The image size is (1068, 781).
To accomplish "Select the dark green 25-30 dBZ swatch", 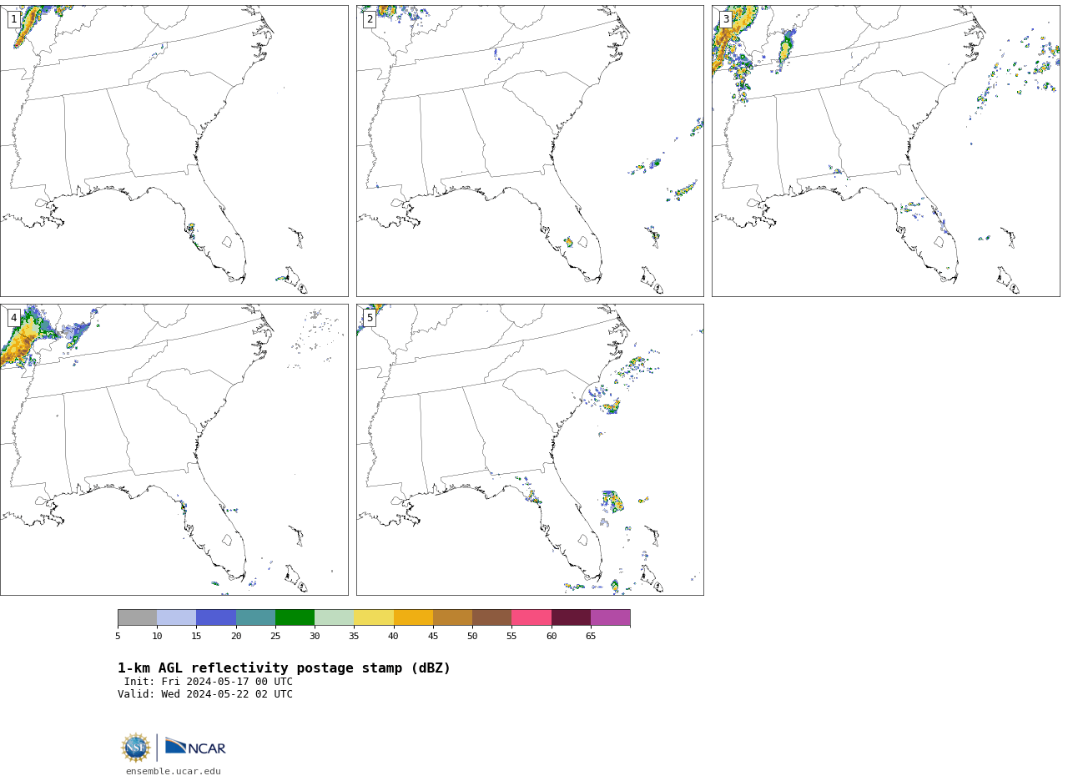I will point(295,617).
